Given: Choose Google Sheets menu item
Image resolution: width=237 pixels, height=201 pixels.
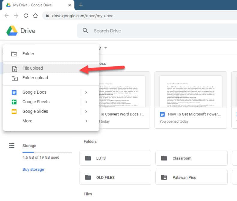Looking at the screenshot, I should tap(51, 102).
